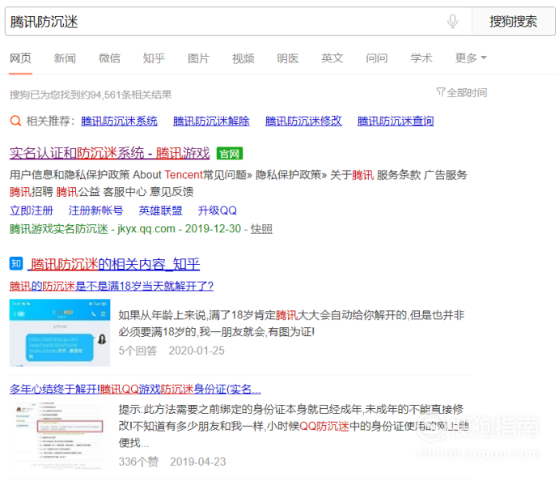Click the 336个赞 text
This screenshot has height=481, width=559.
138,462
